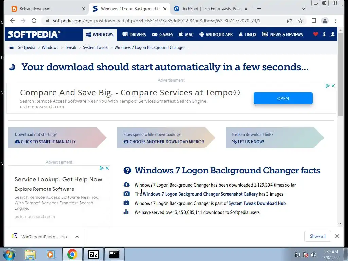Open the DRIVERS section
This screenshot has height=261, width=348.
tap(134, 34)
